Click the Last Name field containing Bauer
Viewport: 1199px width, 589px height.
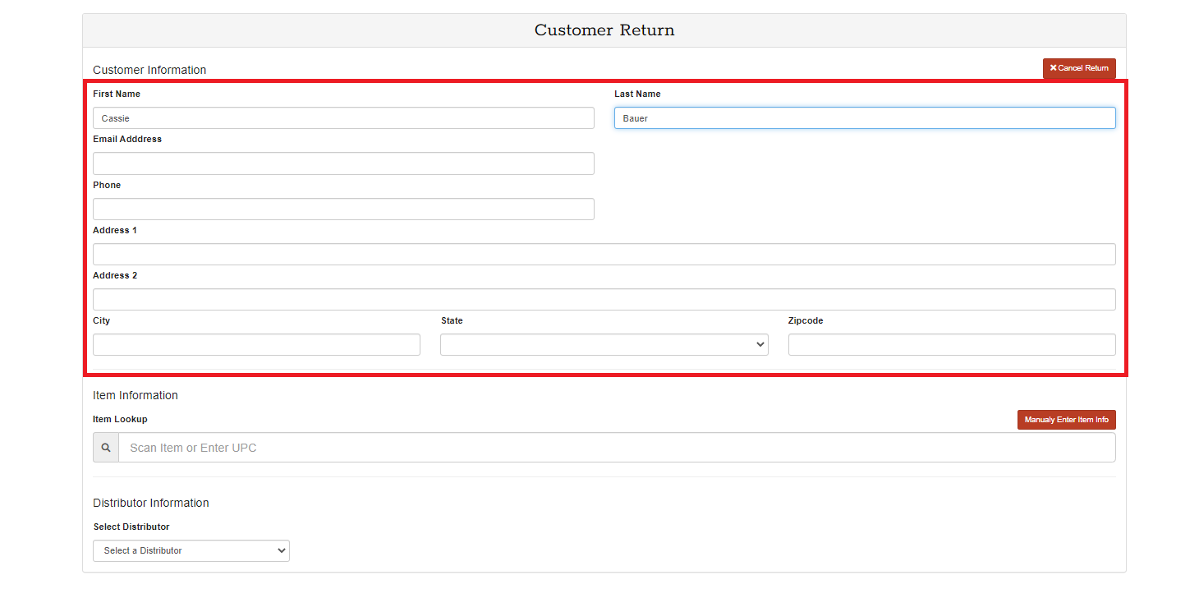[864, 118]
